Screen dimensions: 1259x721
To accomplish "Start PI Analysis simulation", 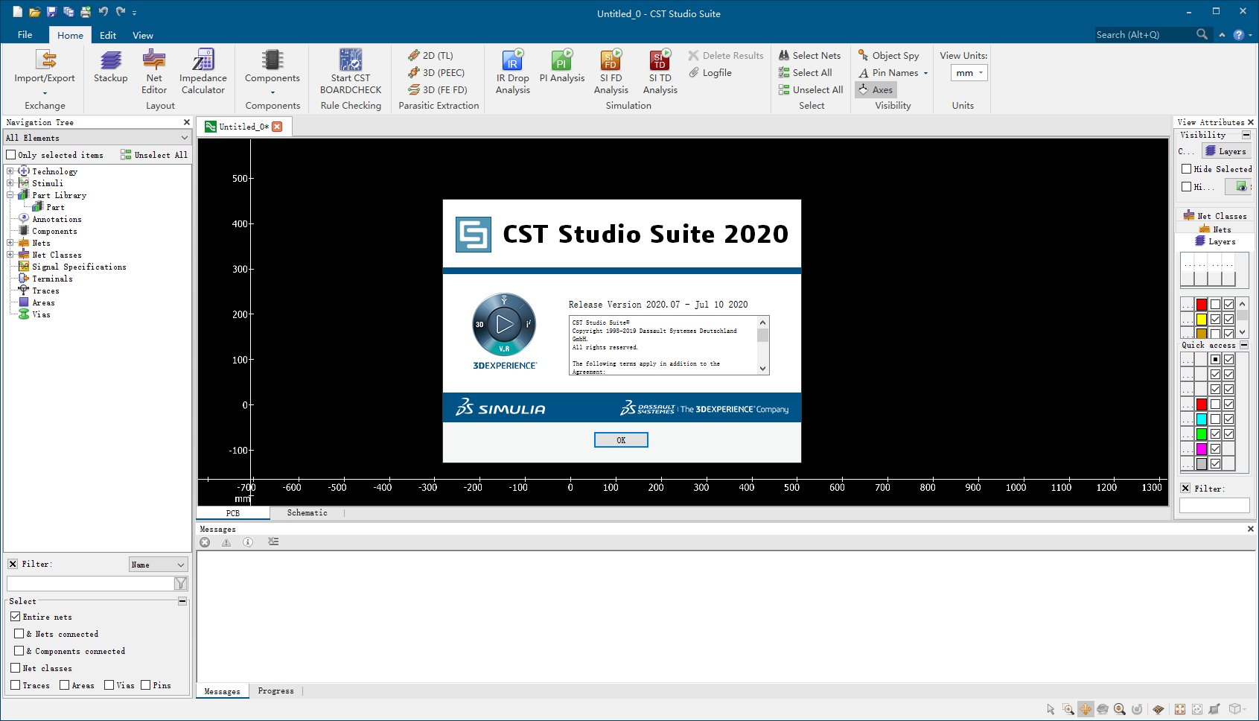I will [x=562, y=66].
